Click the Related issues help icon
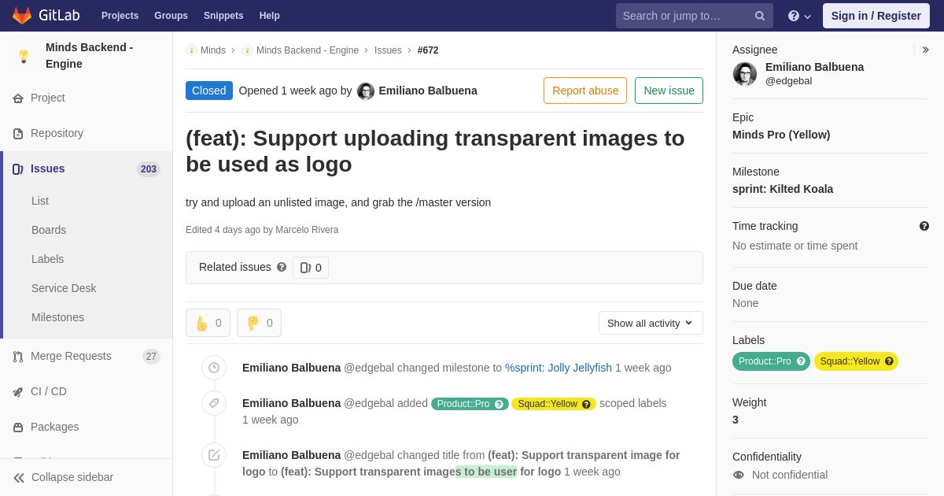 pyautogui.click(x=282, y=267)
